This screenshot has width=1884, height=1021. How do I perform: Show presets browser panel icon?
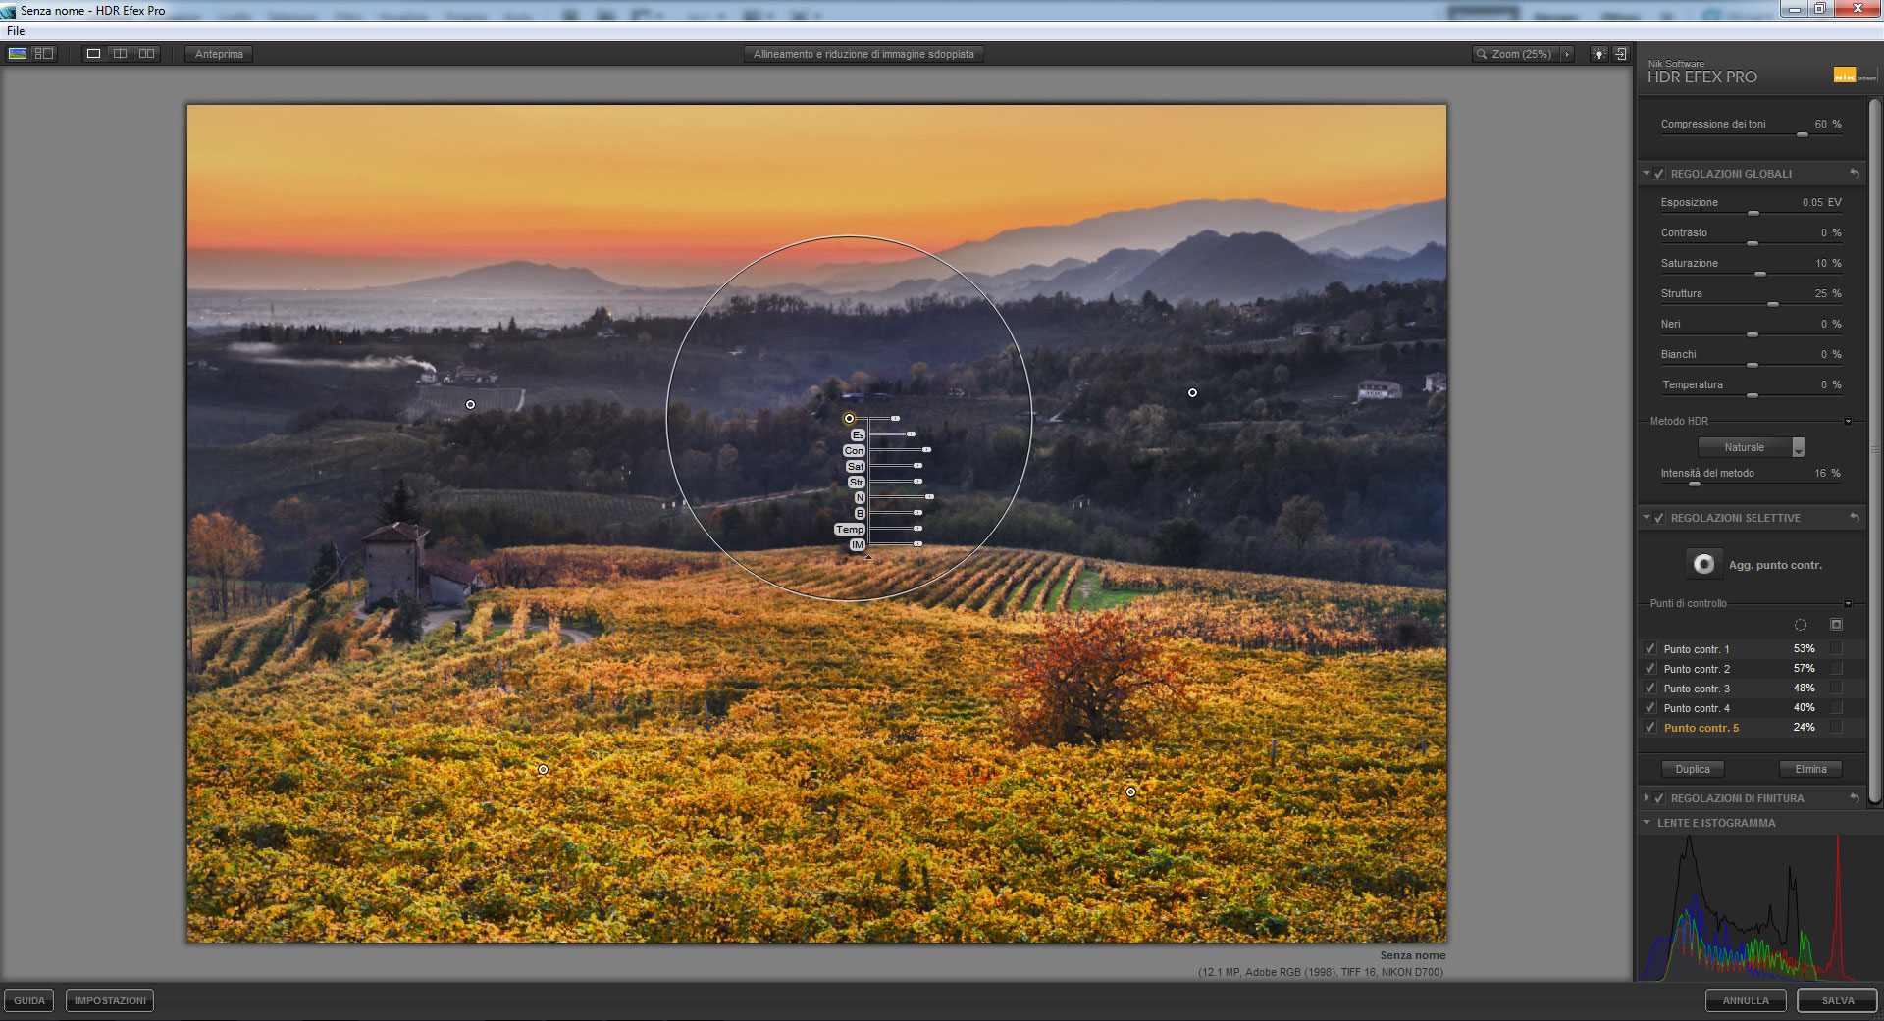click(44, 54)
